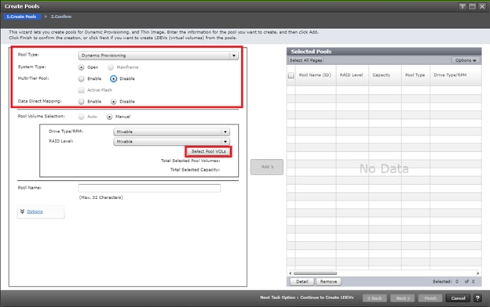
Task: Choose Auto pool volume selection
Action: click(81, 117)
